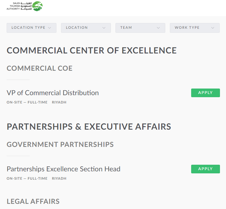
Task: Open the Location Type filter dropdown
Action: coord(31,28)
